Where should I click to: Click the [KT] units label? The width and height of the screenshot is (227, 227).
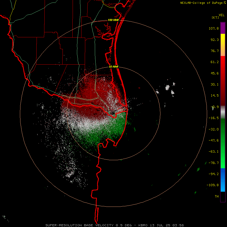point(215,17)
